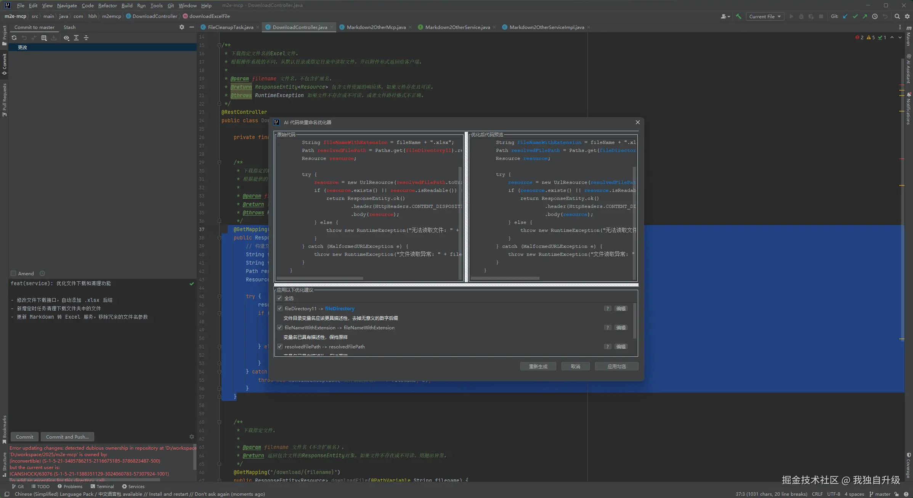Open Git history clock icon
913x498 pixels.
click(x=875, y=16)
